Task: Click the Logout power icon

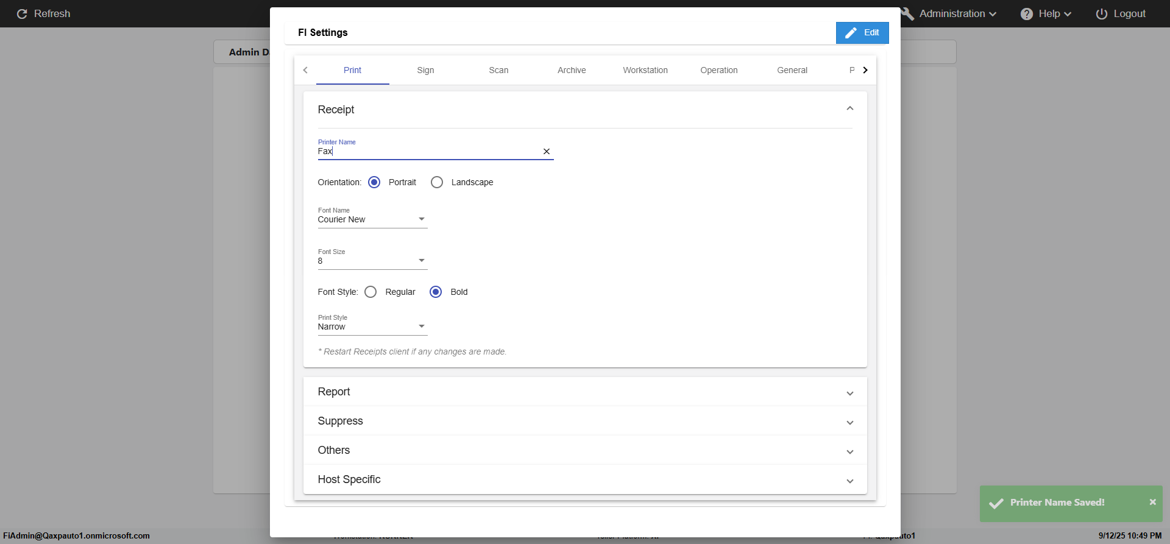Action: (x=1101, y=14)
